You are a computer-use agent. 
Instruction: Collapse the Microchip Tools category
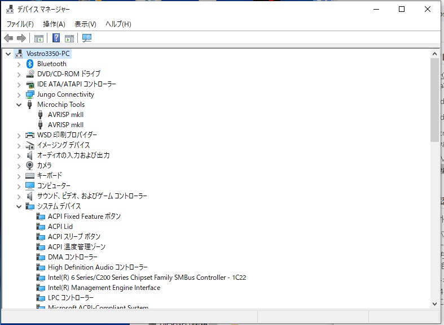coord(19,105)
